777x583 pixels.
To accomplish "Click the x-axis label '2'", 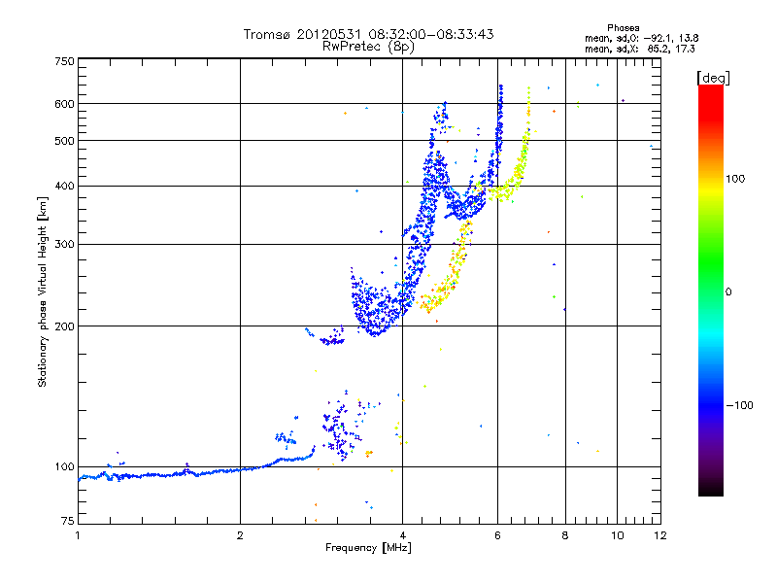I will coord(240,535).
